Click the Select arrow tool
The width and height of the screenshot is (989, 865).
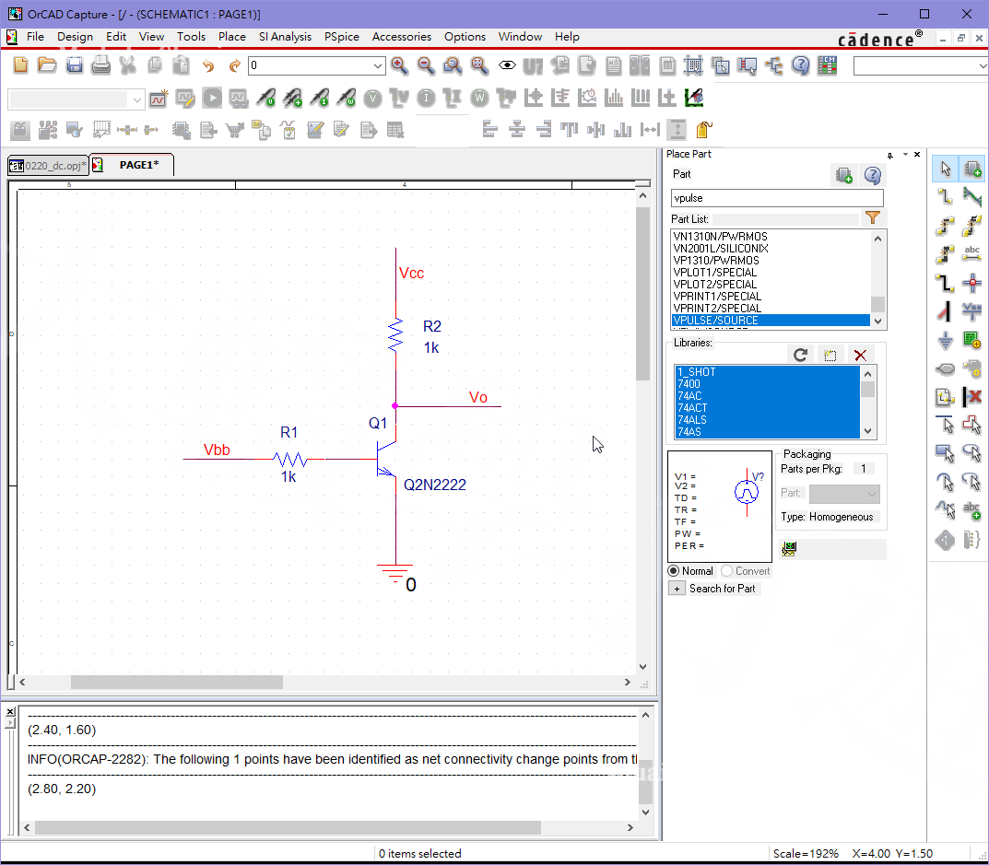pyautogui.click(x=945, y=169)
